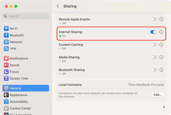The height and width of the screenshot is (115, 171).
Task: Open Control Center settings pane
Action: (x=20, y=108)
